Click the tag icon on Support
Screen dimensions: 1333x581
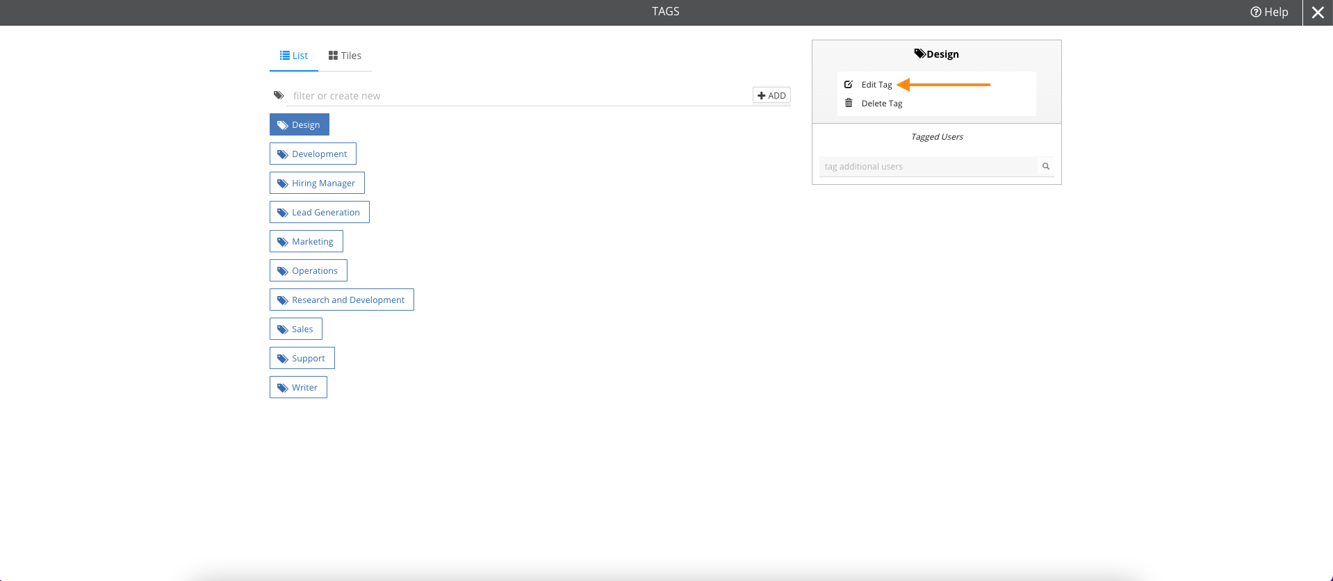tap(283, 359)
